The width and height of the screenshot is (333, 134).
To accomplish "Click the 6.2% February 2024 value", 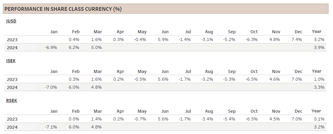I will click(x=74, y=47).
